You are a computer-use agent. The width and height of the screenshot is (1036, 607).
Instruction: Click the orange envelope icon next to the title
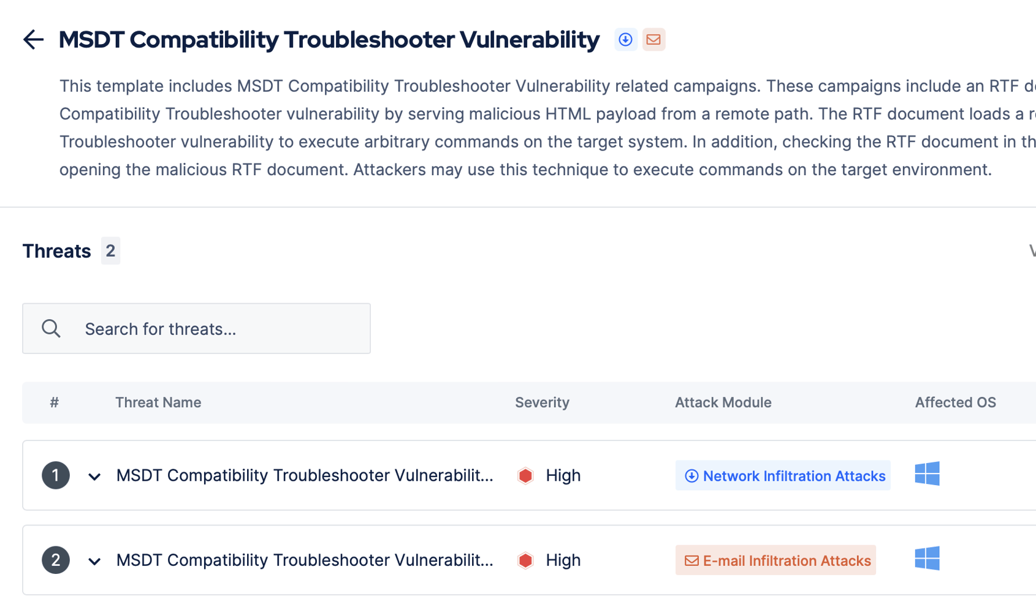point(653,39)
